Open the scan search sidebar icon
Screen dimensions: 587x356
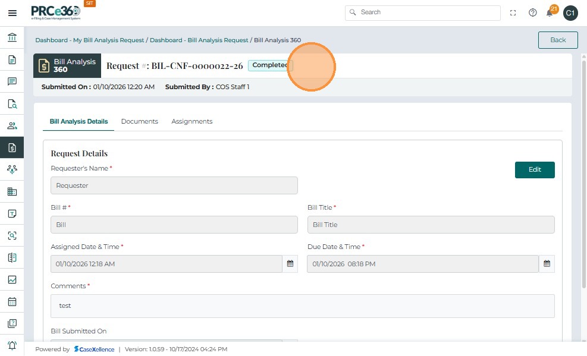(12, 235)
